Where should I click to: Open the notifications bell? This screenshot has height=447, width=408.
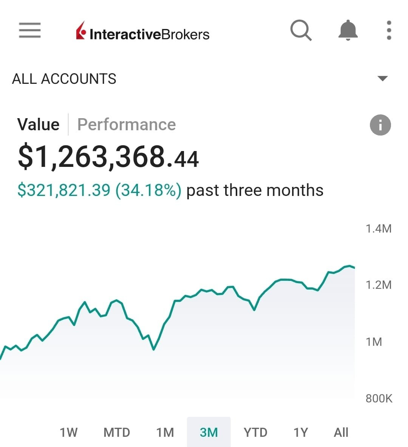348,30
